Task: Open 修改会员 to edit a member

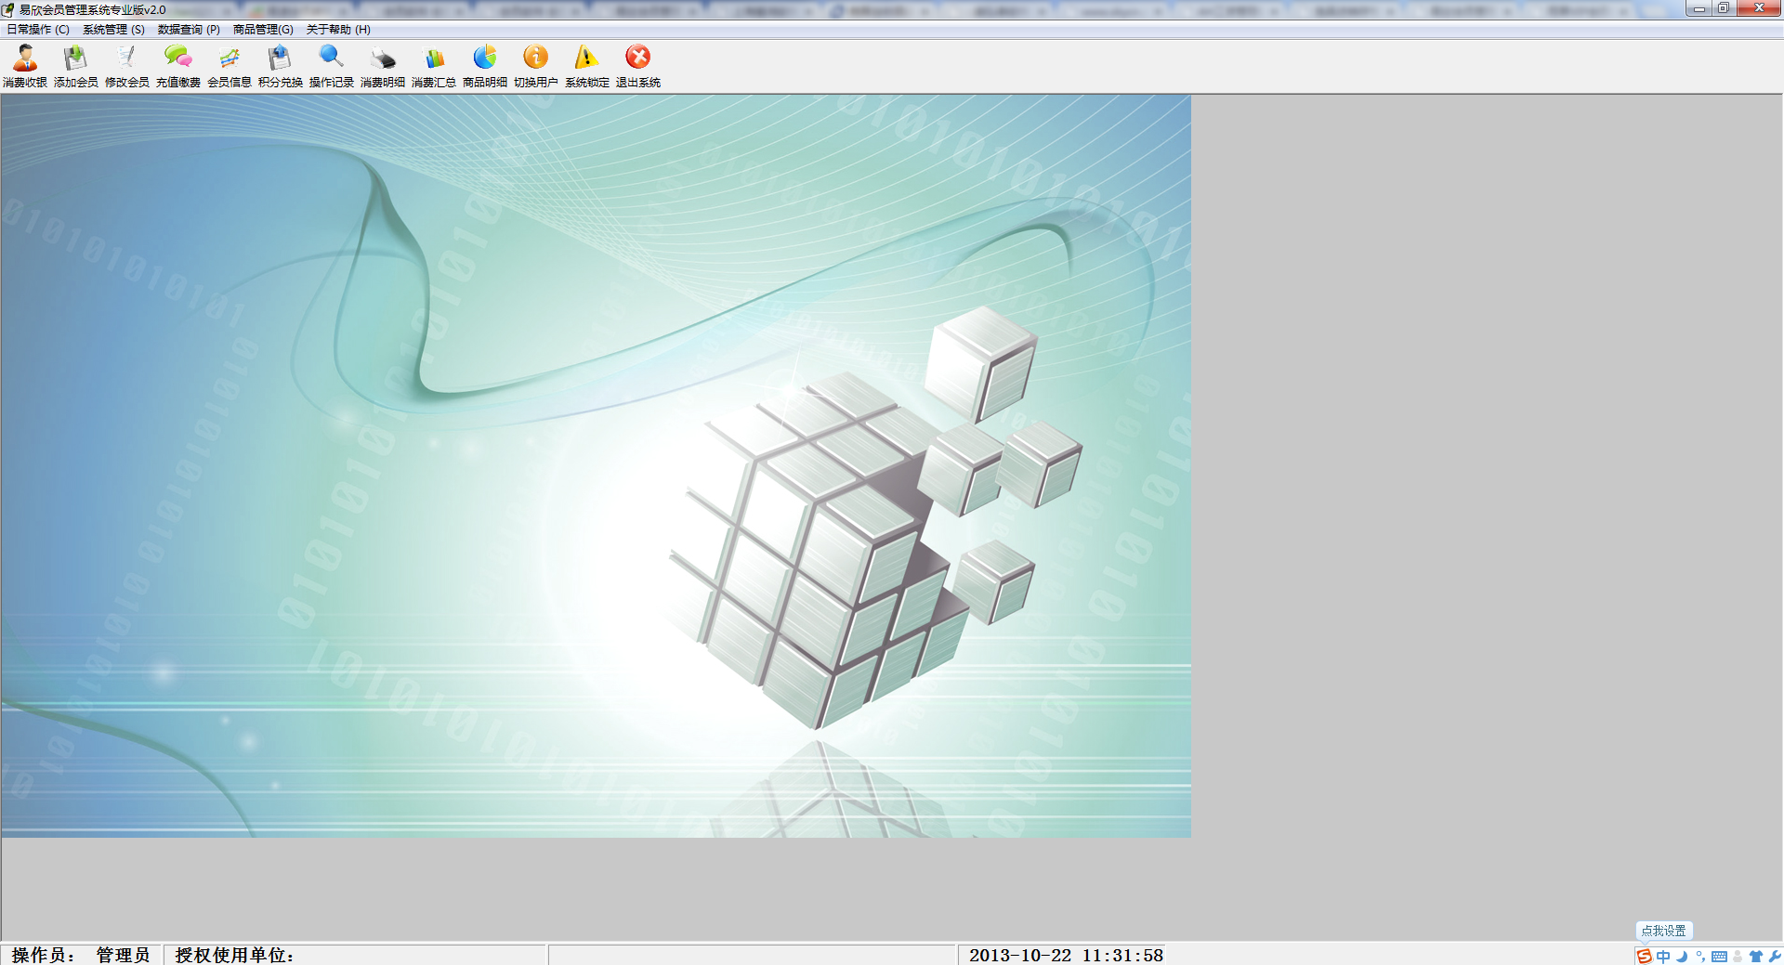Action: click(127, 66)
